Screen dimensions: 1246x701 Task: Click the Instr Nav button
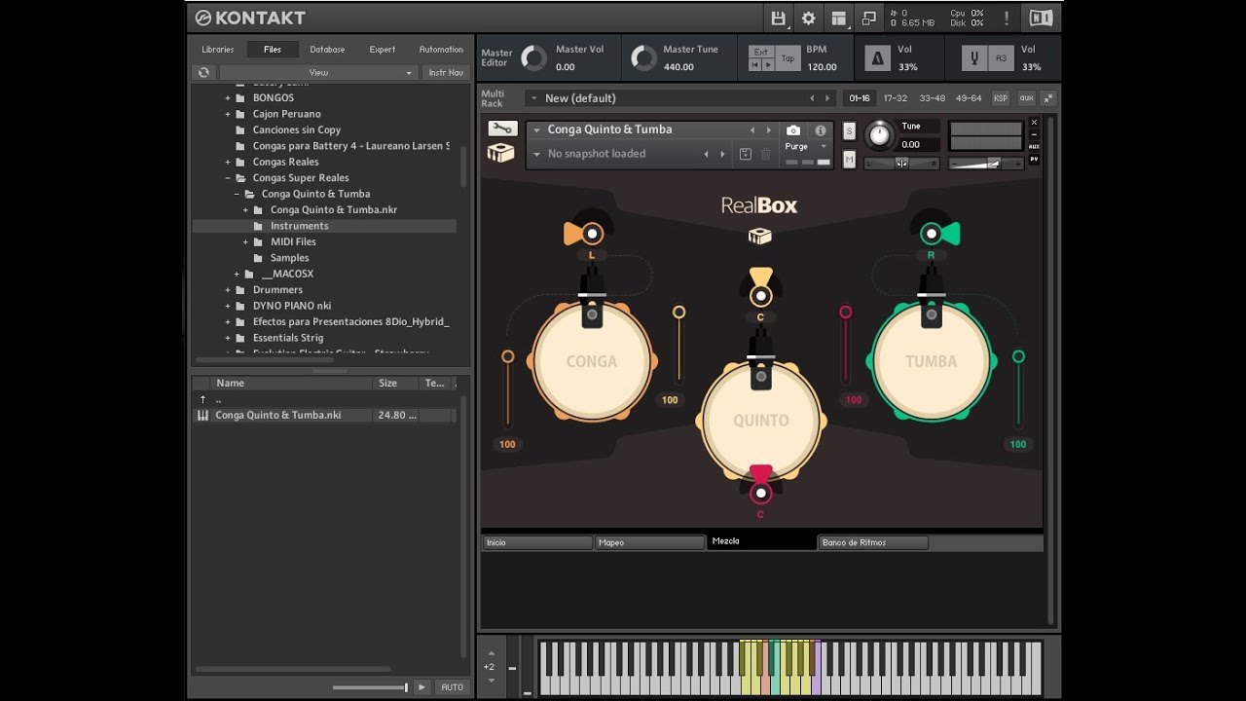[446, 72]
